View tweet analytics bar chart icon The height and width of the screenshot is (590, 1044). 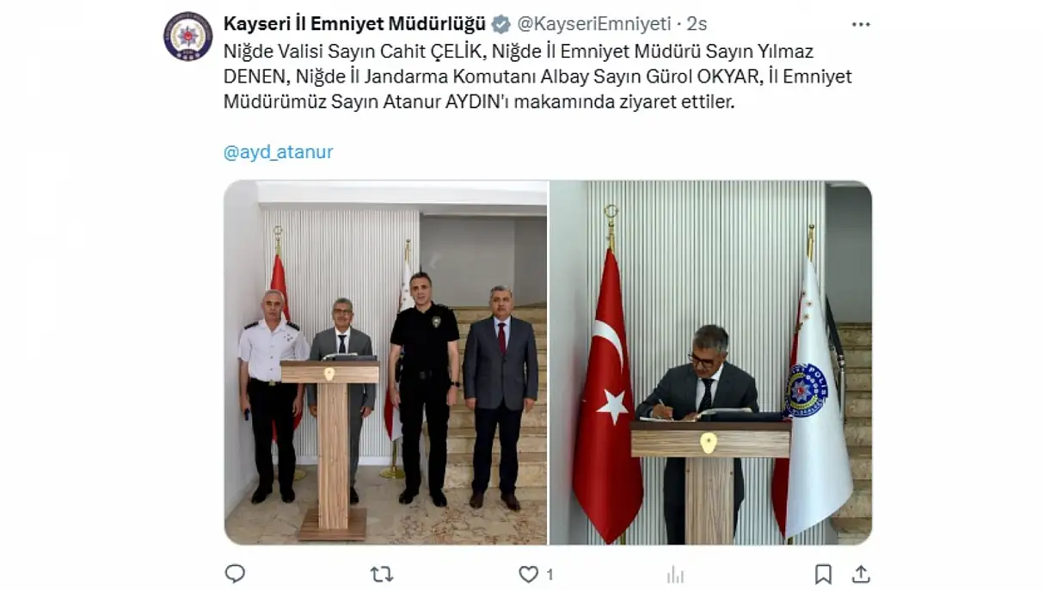click(x=676, y=574)
